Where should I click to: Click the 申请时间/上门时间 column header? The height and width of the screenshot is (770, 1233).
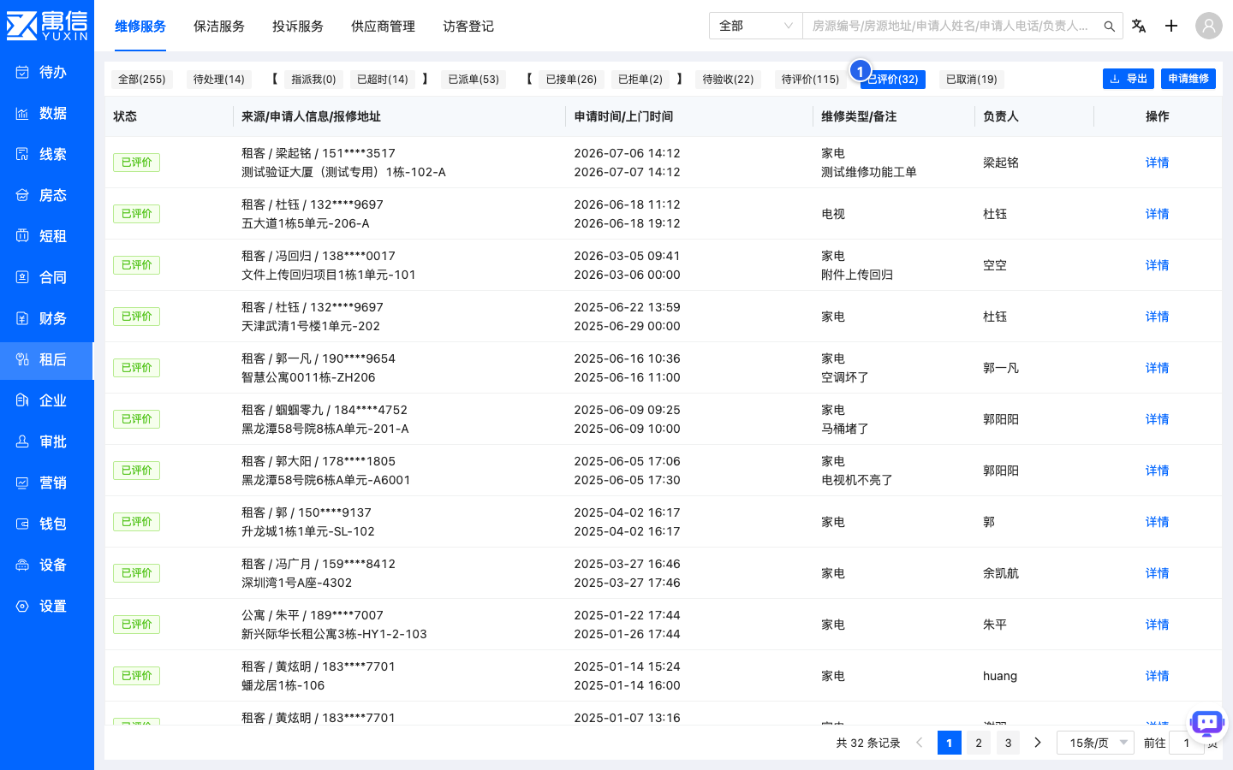(x=623, y=116)
